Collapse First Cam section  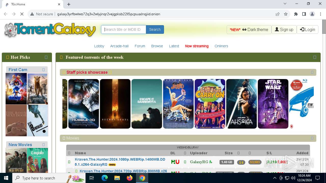click(x=44, y=70)
